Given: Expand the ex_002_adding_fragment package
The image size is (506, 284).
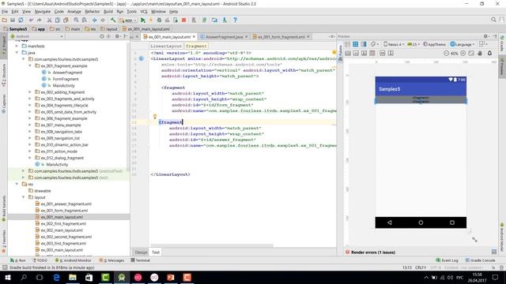Looking at the screenshot, I should tap(30, 92).
